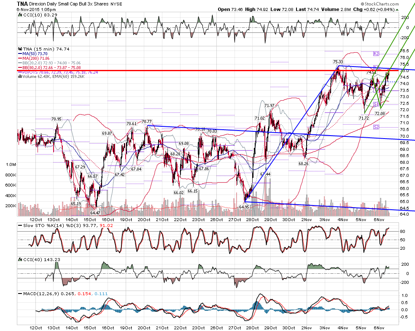The height and width of the screenshot is (331, 415).
Task: Click the 'MA(200) 71.86' legend text
Action: [x=36, y=59]
